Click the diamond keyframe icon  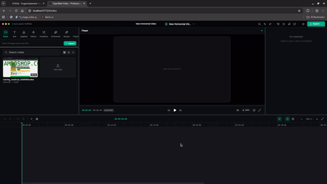[284, 24]
